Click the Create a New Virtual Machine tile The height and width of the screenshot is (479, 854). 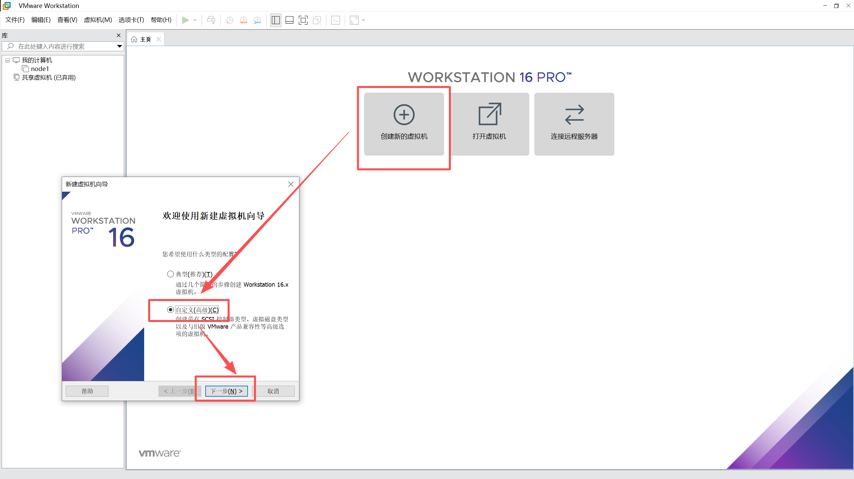tap(404, 124)
